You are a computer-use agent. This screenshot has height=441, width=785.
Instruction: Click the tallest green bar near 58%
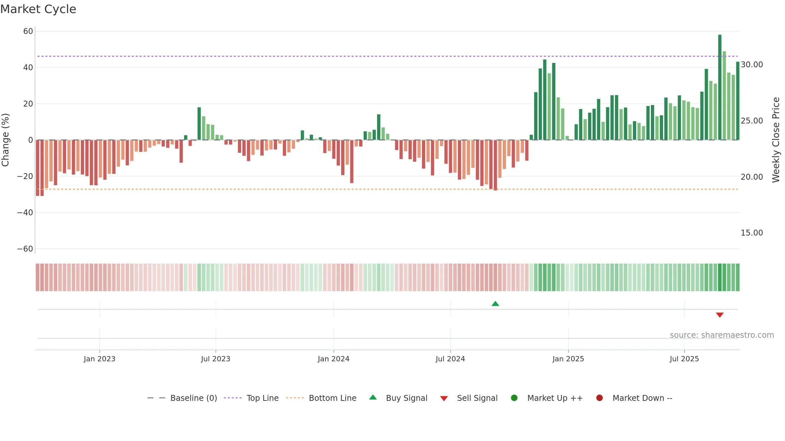coord(720,87)
